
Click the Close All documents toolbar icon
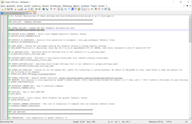pos(18,9)
